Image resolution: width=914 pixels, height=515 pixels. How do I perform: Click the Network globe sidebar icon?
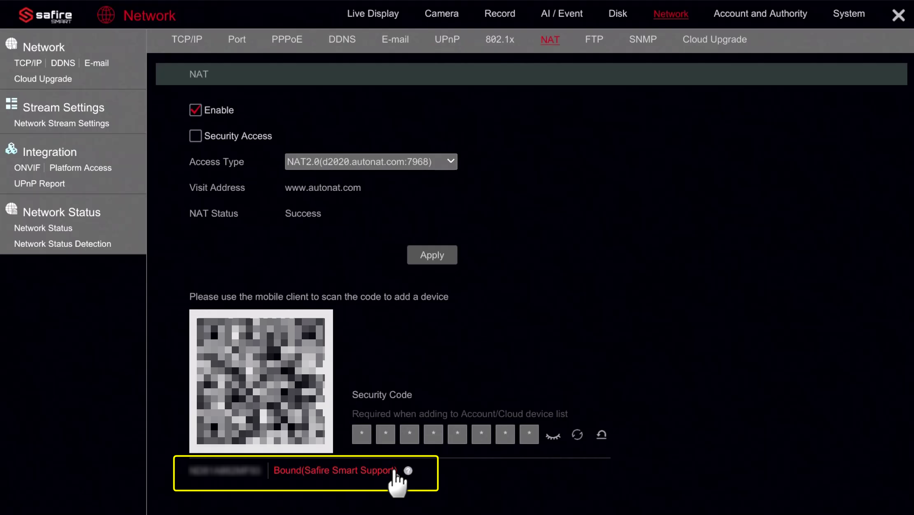tap(11, 44)
